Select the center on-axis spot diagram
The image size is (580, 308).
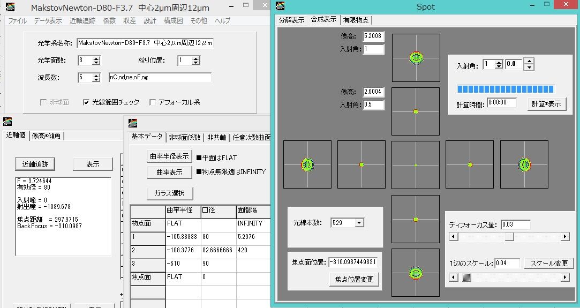pos(416,165)
